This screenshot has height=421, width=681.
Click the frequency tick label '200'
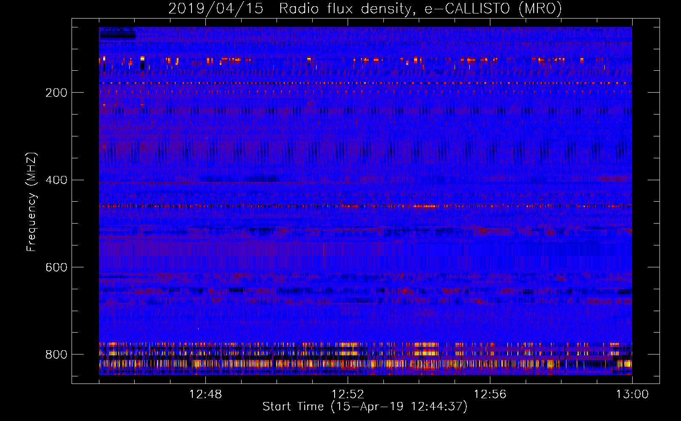(x=56, y=93)
